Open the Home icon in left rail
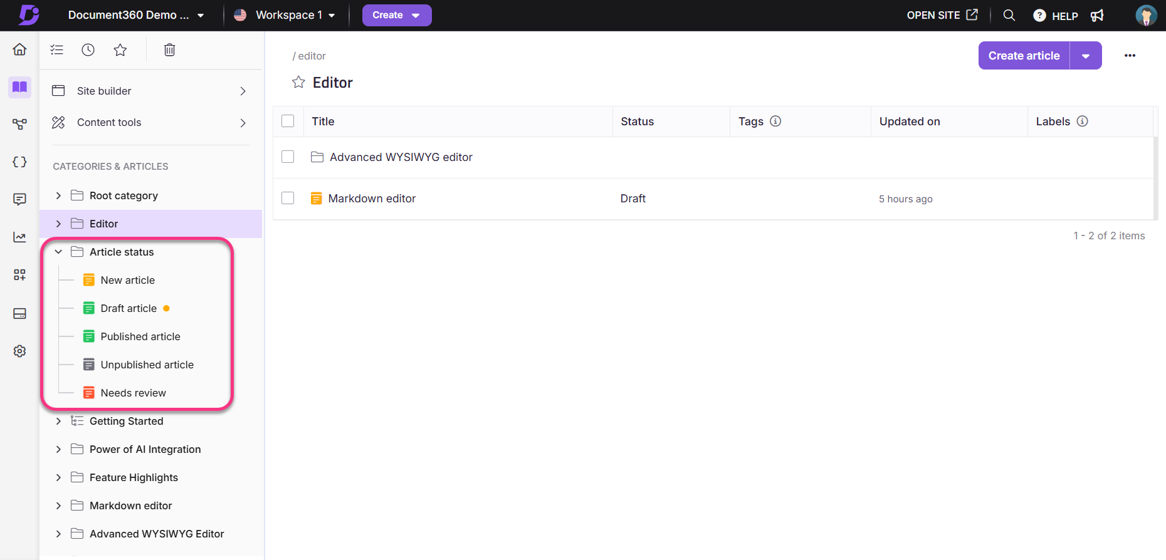 19,49
